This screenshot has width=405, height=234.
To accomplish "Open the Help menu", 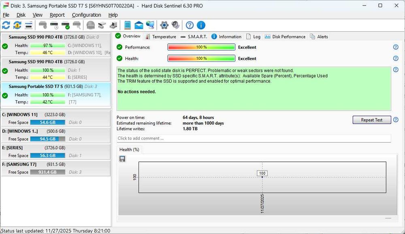I will tap(113, 15).
